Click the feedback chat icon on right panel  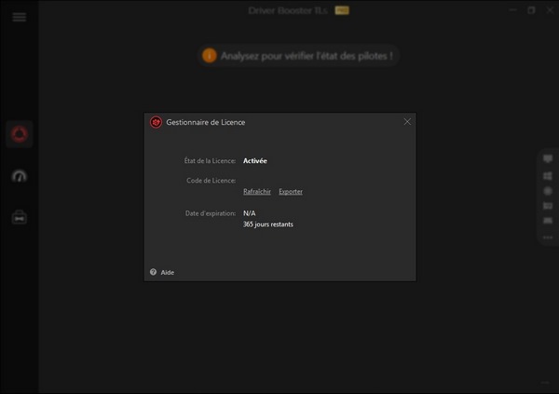548,158
